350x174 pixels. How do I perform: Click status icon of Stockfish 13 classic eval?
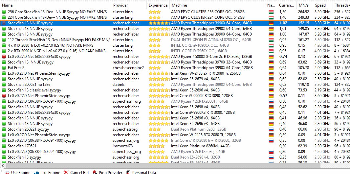4,90
